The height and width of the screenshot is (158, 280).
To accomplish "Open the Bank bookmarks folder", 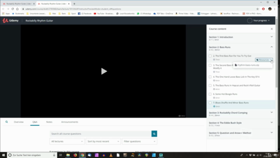I will [x=62, y=14].
